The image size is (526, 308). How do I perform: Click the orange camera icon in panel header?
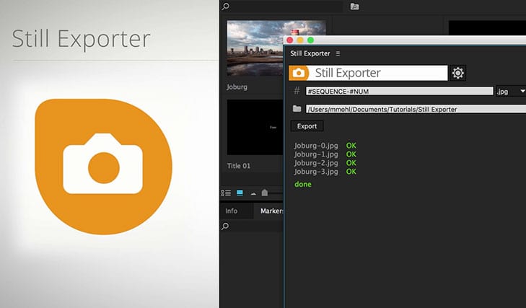pos(299,73)
